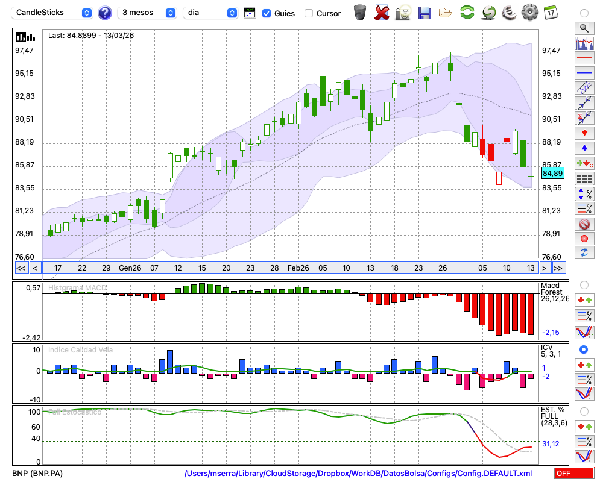Image resolution: width=603 pixels, height=482 pixels.
Task: Open the CandleSticks chart type dropdown
Action: tap(52, 13)
